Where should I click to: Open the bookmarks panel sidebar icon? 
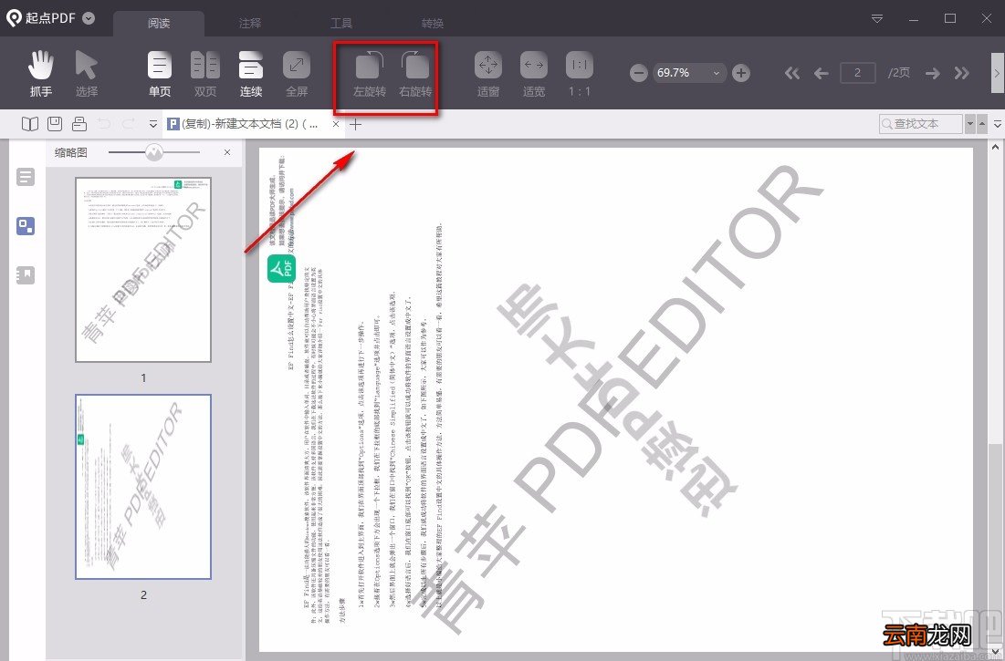(x=26, y=275)
